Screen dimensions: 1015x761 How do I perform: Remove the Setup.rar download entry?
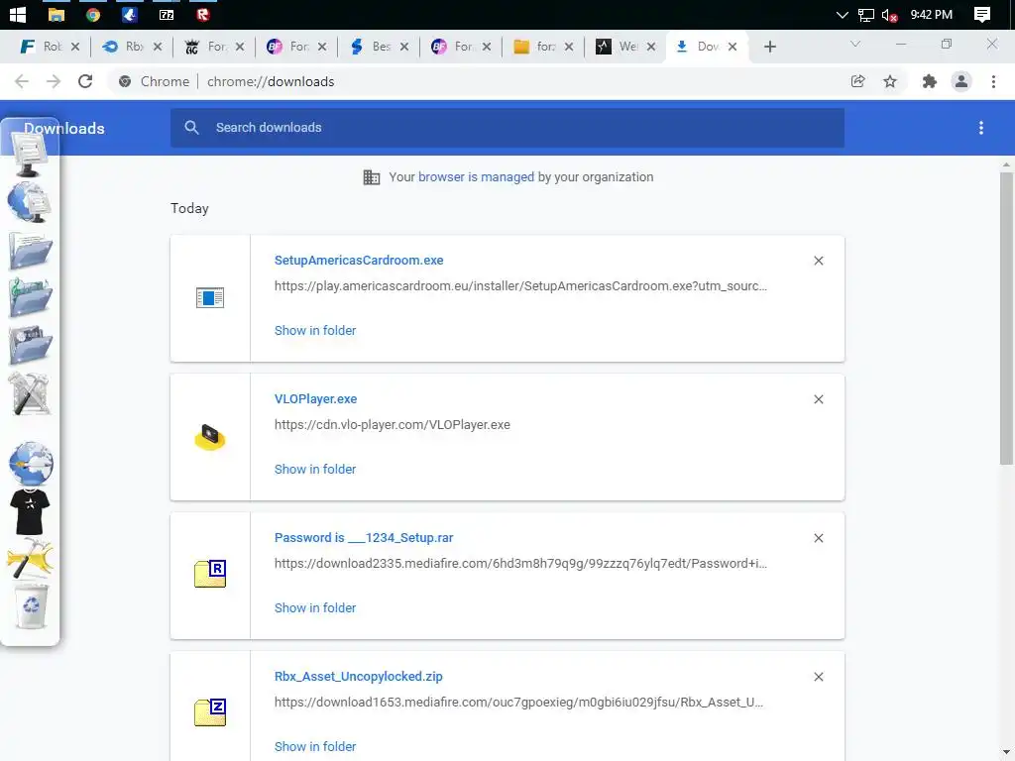coord(818,538)
